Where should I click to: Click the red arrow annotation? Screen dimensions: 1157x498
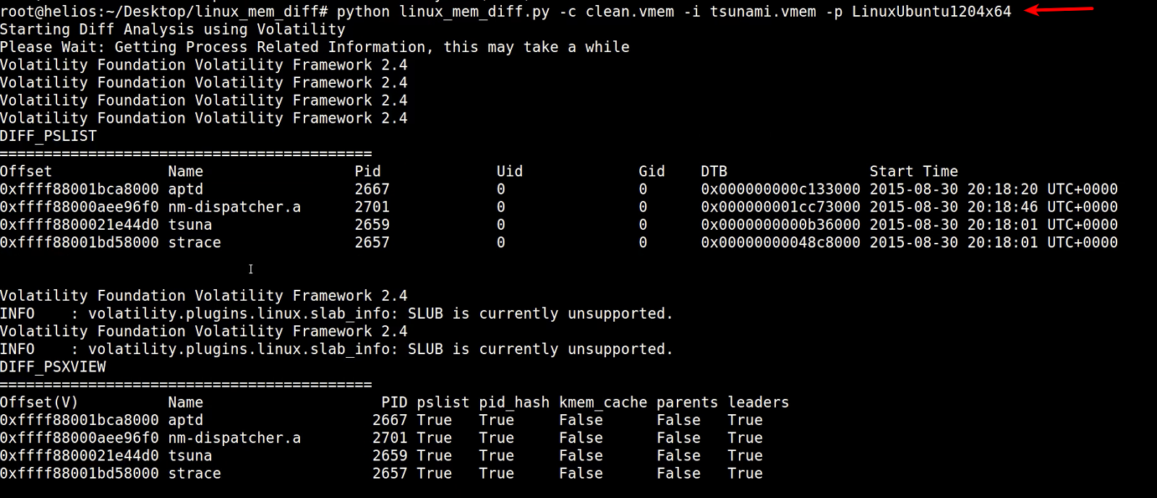click(1059, 9)
